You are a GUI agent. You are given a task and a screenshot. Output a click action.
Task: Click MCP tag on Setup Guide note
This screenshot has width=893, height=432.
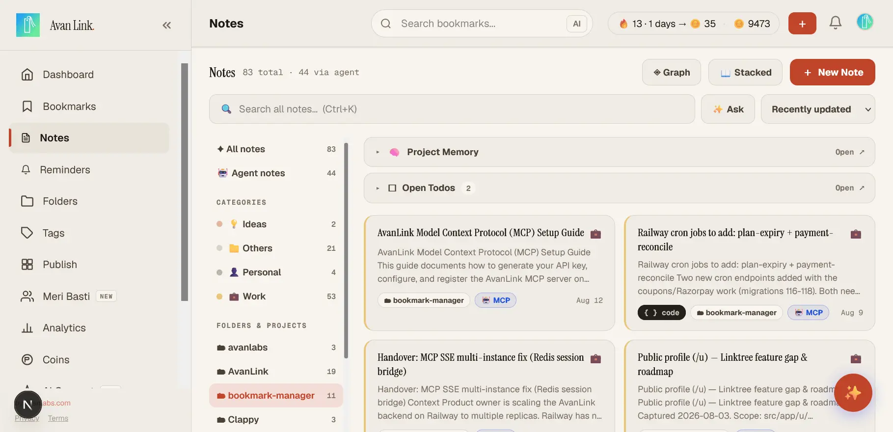tap(495, 300)
